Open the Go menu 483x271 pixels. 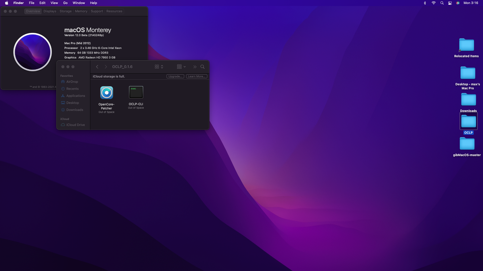click(65, 3)
